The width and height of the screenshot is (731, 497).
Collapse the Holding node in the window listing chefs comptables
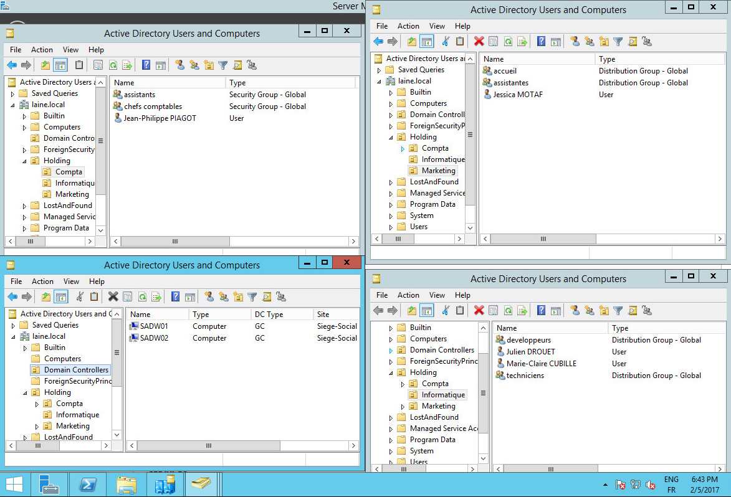pyautogui.click(x=24, y=161)
